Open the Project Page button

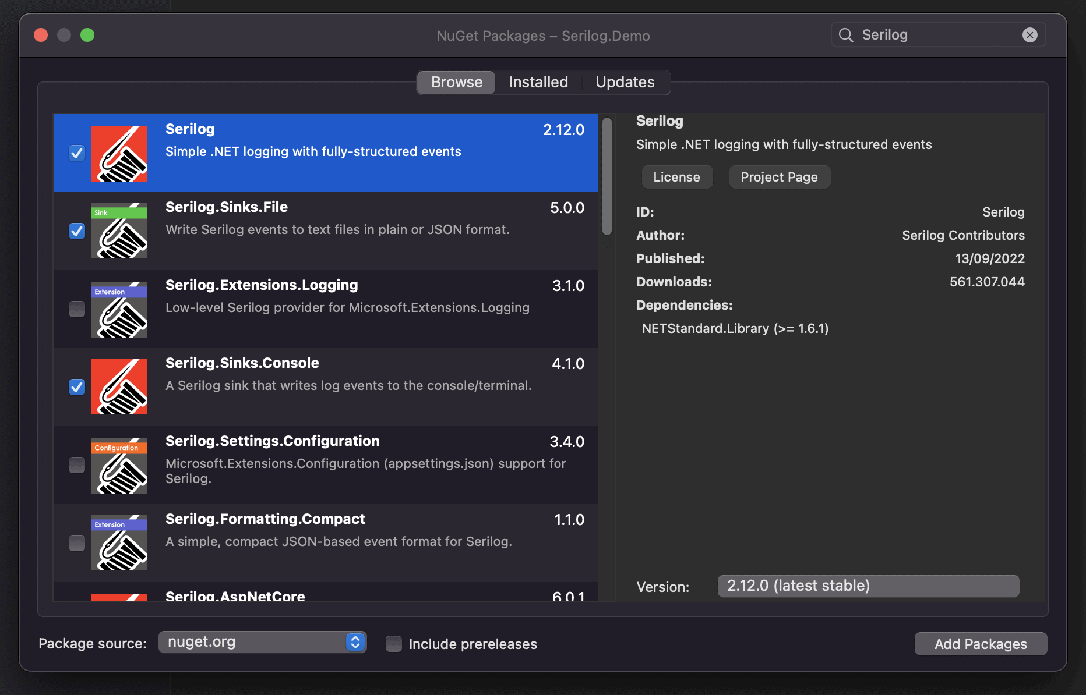coord(780,177)
